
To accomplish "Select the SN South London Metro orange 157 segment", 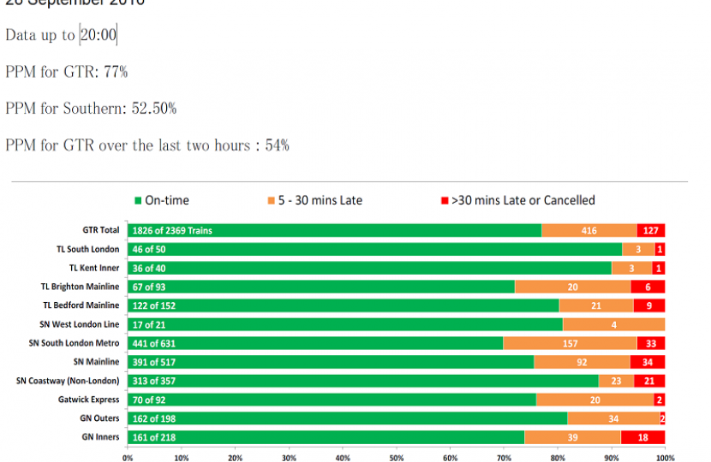I will pyautogui.click(x=570, y=343).
